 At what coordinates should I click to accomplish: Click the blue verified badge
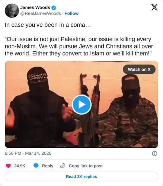coord(54,8)
